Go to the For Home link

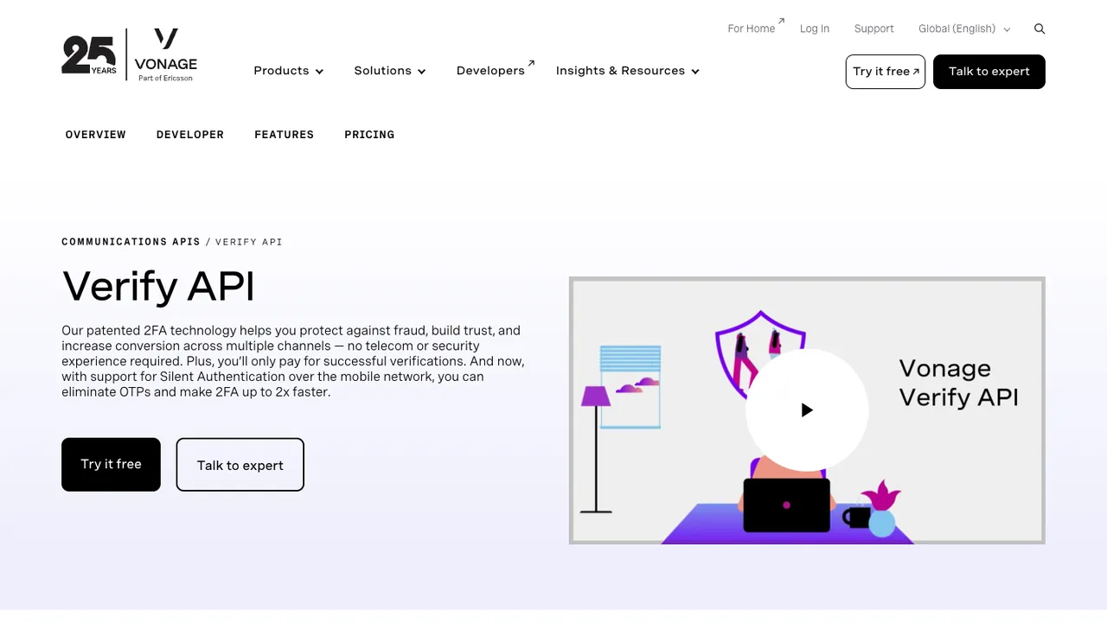[x=756, y=28]
